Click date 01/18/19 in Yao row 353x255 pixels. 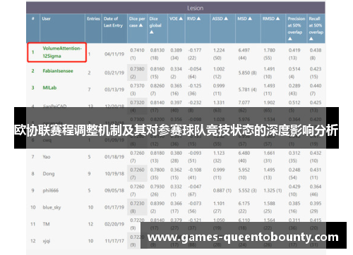click(114, 157)
